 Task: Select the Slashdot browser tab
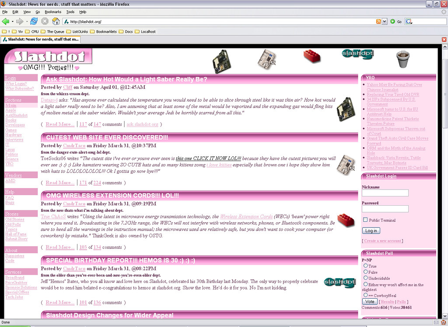[x=41, y=39]
